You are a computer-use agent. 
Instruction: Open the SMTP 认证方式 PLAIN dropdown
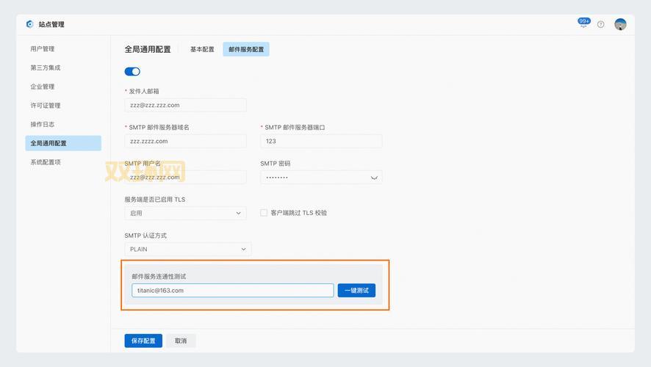click(187, 249)
